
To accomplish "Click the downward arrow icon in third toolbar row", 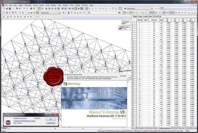I will 8,17.
